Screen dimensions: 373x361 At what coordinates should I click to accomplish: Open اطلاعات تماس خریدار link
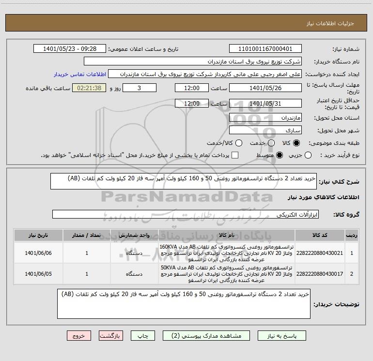click(x=80, y=74)
